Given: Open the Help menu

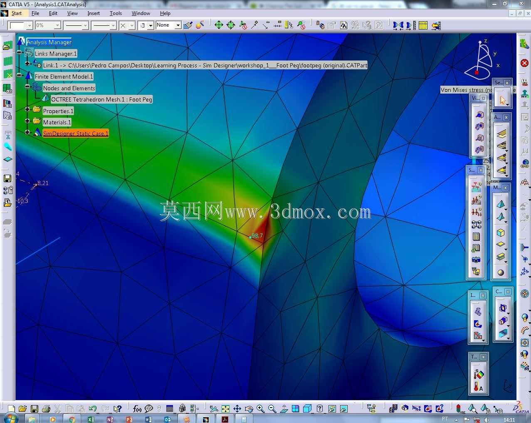Looking at the screenshot, I should pyautogui.click(x=165, y=13).
